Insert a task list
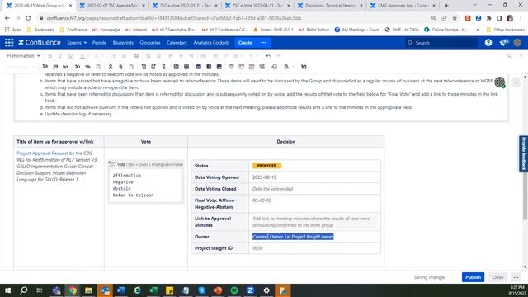The height and width of the screenshot is (297, 528). point(136,56)
